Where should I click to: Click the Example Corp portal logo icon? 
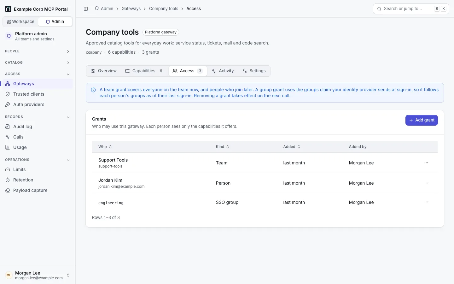click(8, 9)
